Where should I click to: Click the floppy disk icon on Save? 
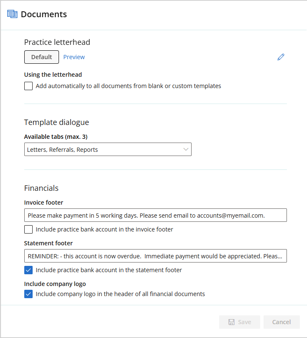231,322
